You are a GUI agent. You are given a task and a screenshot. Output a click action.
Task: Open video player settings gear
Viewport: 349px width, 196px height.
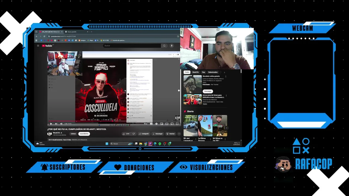coord(156,124)
